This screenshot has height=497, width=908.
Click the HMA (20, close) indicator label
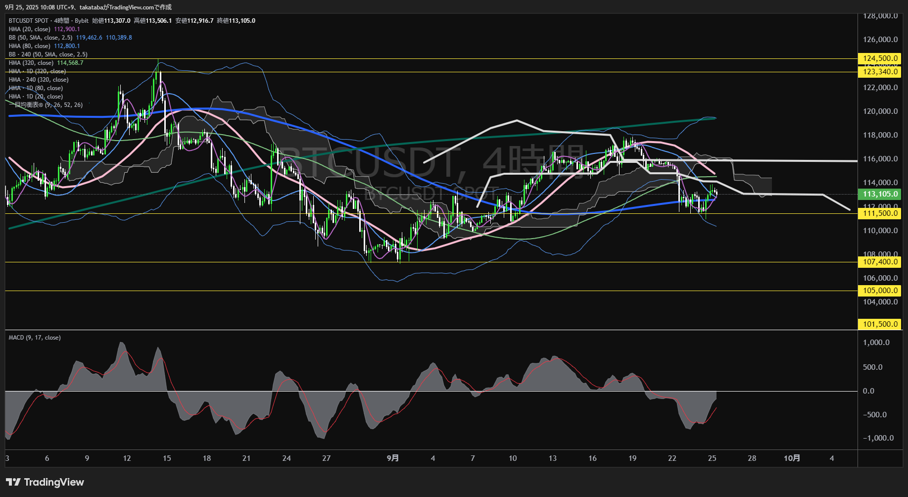click(x=30, y=29)
